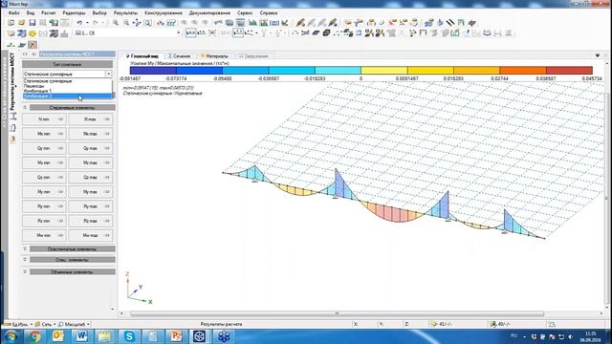Show My min diagram
Viewport: 612px width, 344px height.
pyautogui.click(x=44, y=192)
